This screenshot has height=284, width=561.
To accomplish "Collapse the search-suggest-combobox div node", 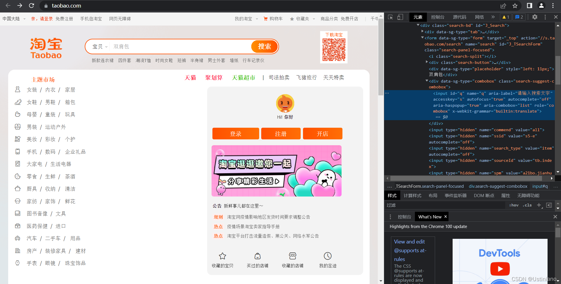I will (427, 81).
